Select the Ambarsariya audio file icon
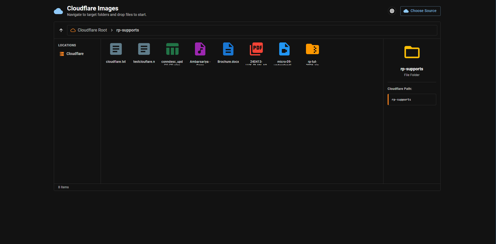 coord(200,49)
